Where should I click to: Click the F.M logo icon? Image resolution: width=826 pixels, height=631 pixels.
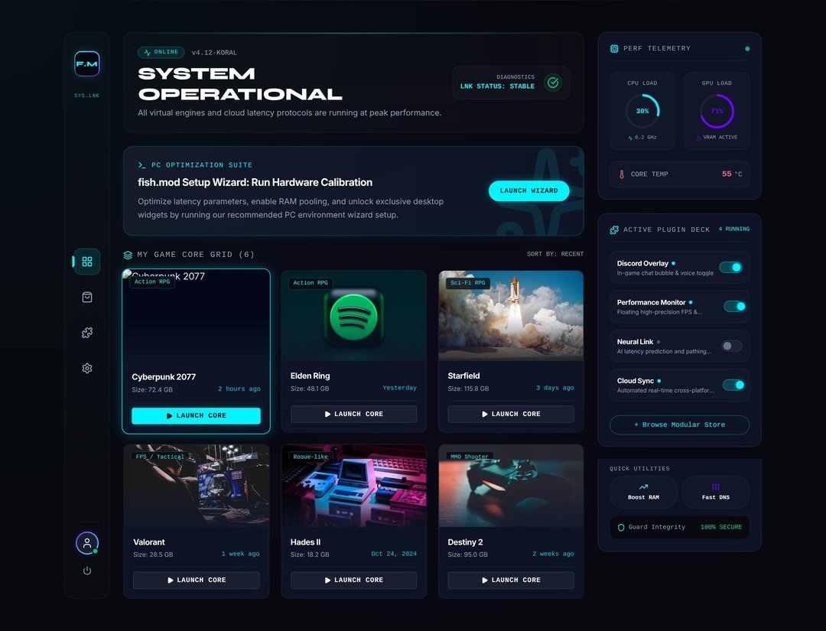point(87,63)
